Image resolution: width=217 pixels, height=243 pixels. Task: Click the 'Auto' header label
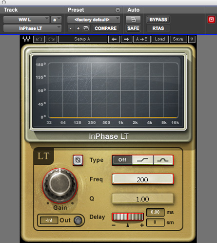[133, 10]
